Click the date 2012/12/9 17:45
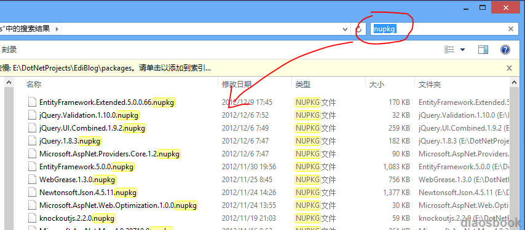Screen dimensions: 525x230 coord(247,102)
